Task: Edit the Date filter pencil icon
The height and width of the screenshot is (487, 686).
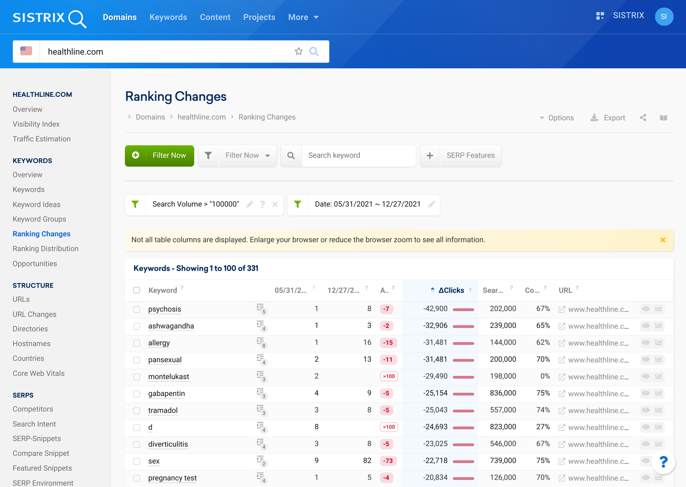Action: [431, 204]
